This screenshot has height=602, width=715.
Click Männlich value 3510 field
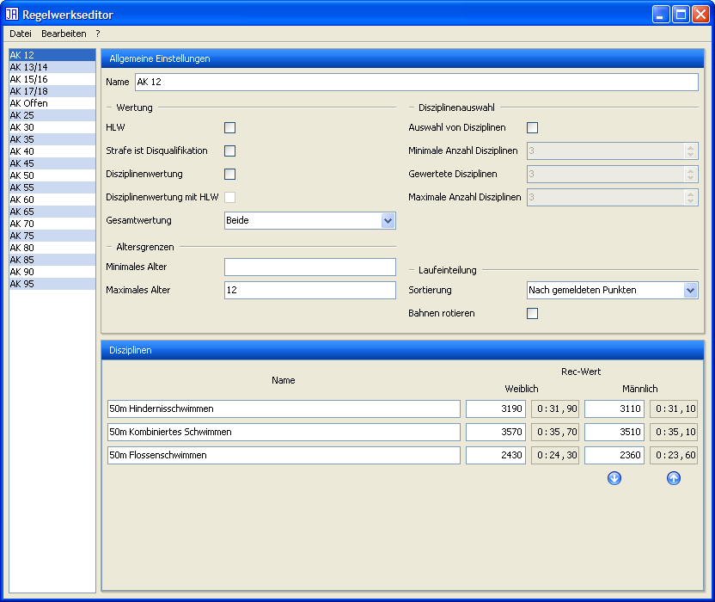click(x=614, y=433)
